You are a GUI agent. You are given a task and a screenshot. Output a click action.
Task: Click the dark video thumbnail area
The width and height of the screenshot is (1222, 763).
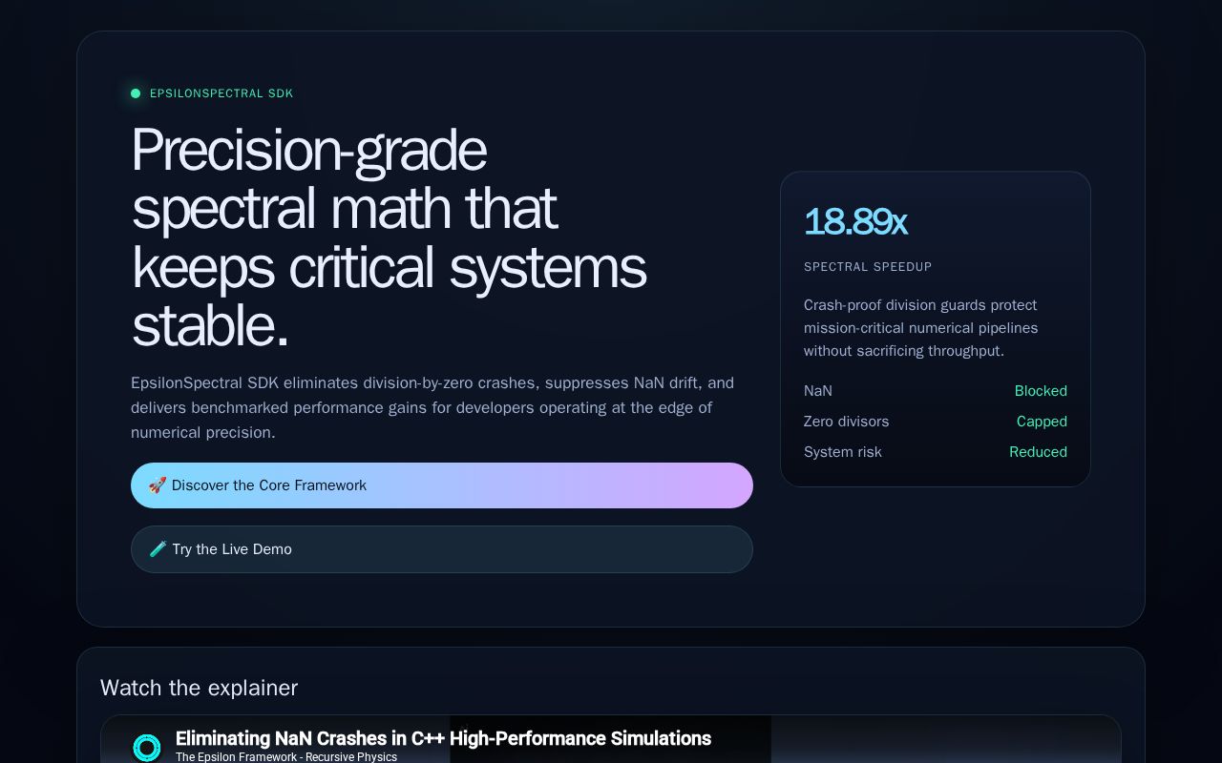(610, 739)
